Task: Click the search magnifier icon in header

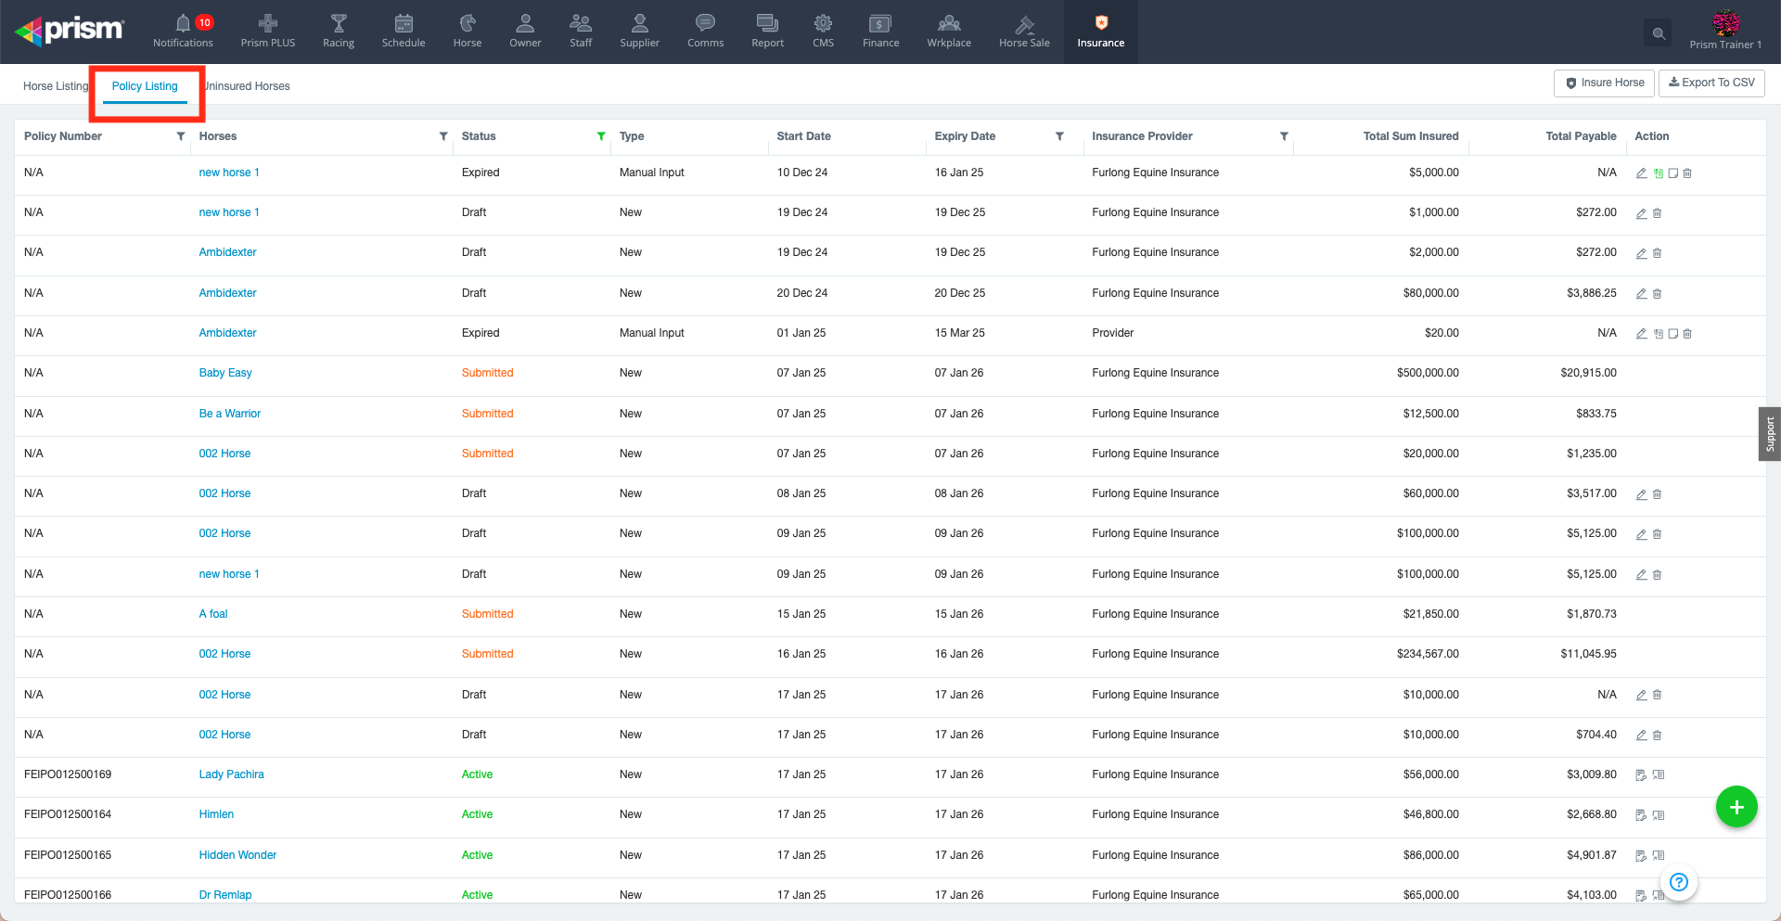Action: pos(1659,33)
